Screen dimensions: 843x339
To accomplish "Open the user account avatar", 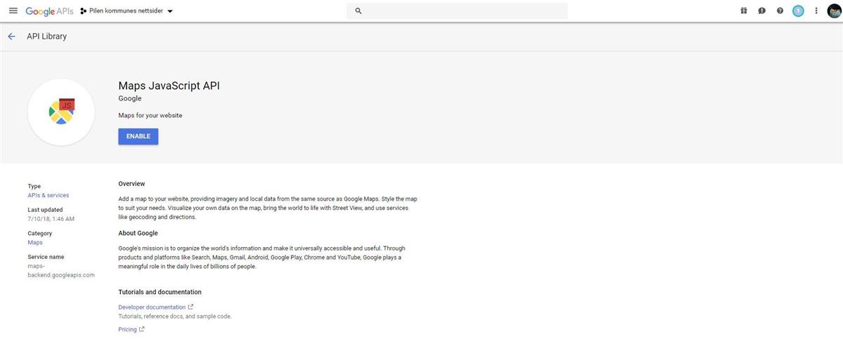I will click(834, 11).
